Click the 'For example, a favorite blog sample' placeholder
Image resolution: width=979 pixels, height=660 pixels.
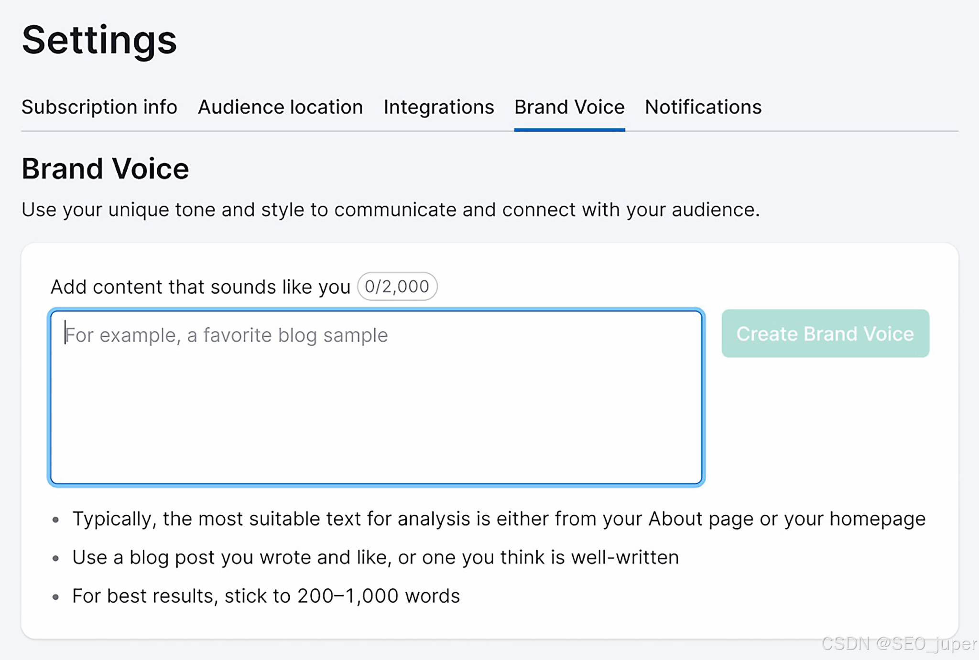(226, 335)
